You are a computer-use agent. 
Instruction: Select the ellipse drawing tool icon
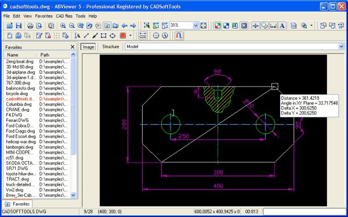tap(113, 35)
